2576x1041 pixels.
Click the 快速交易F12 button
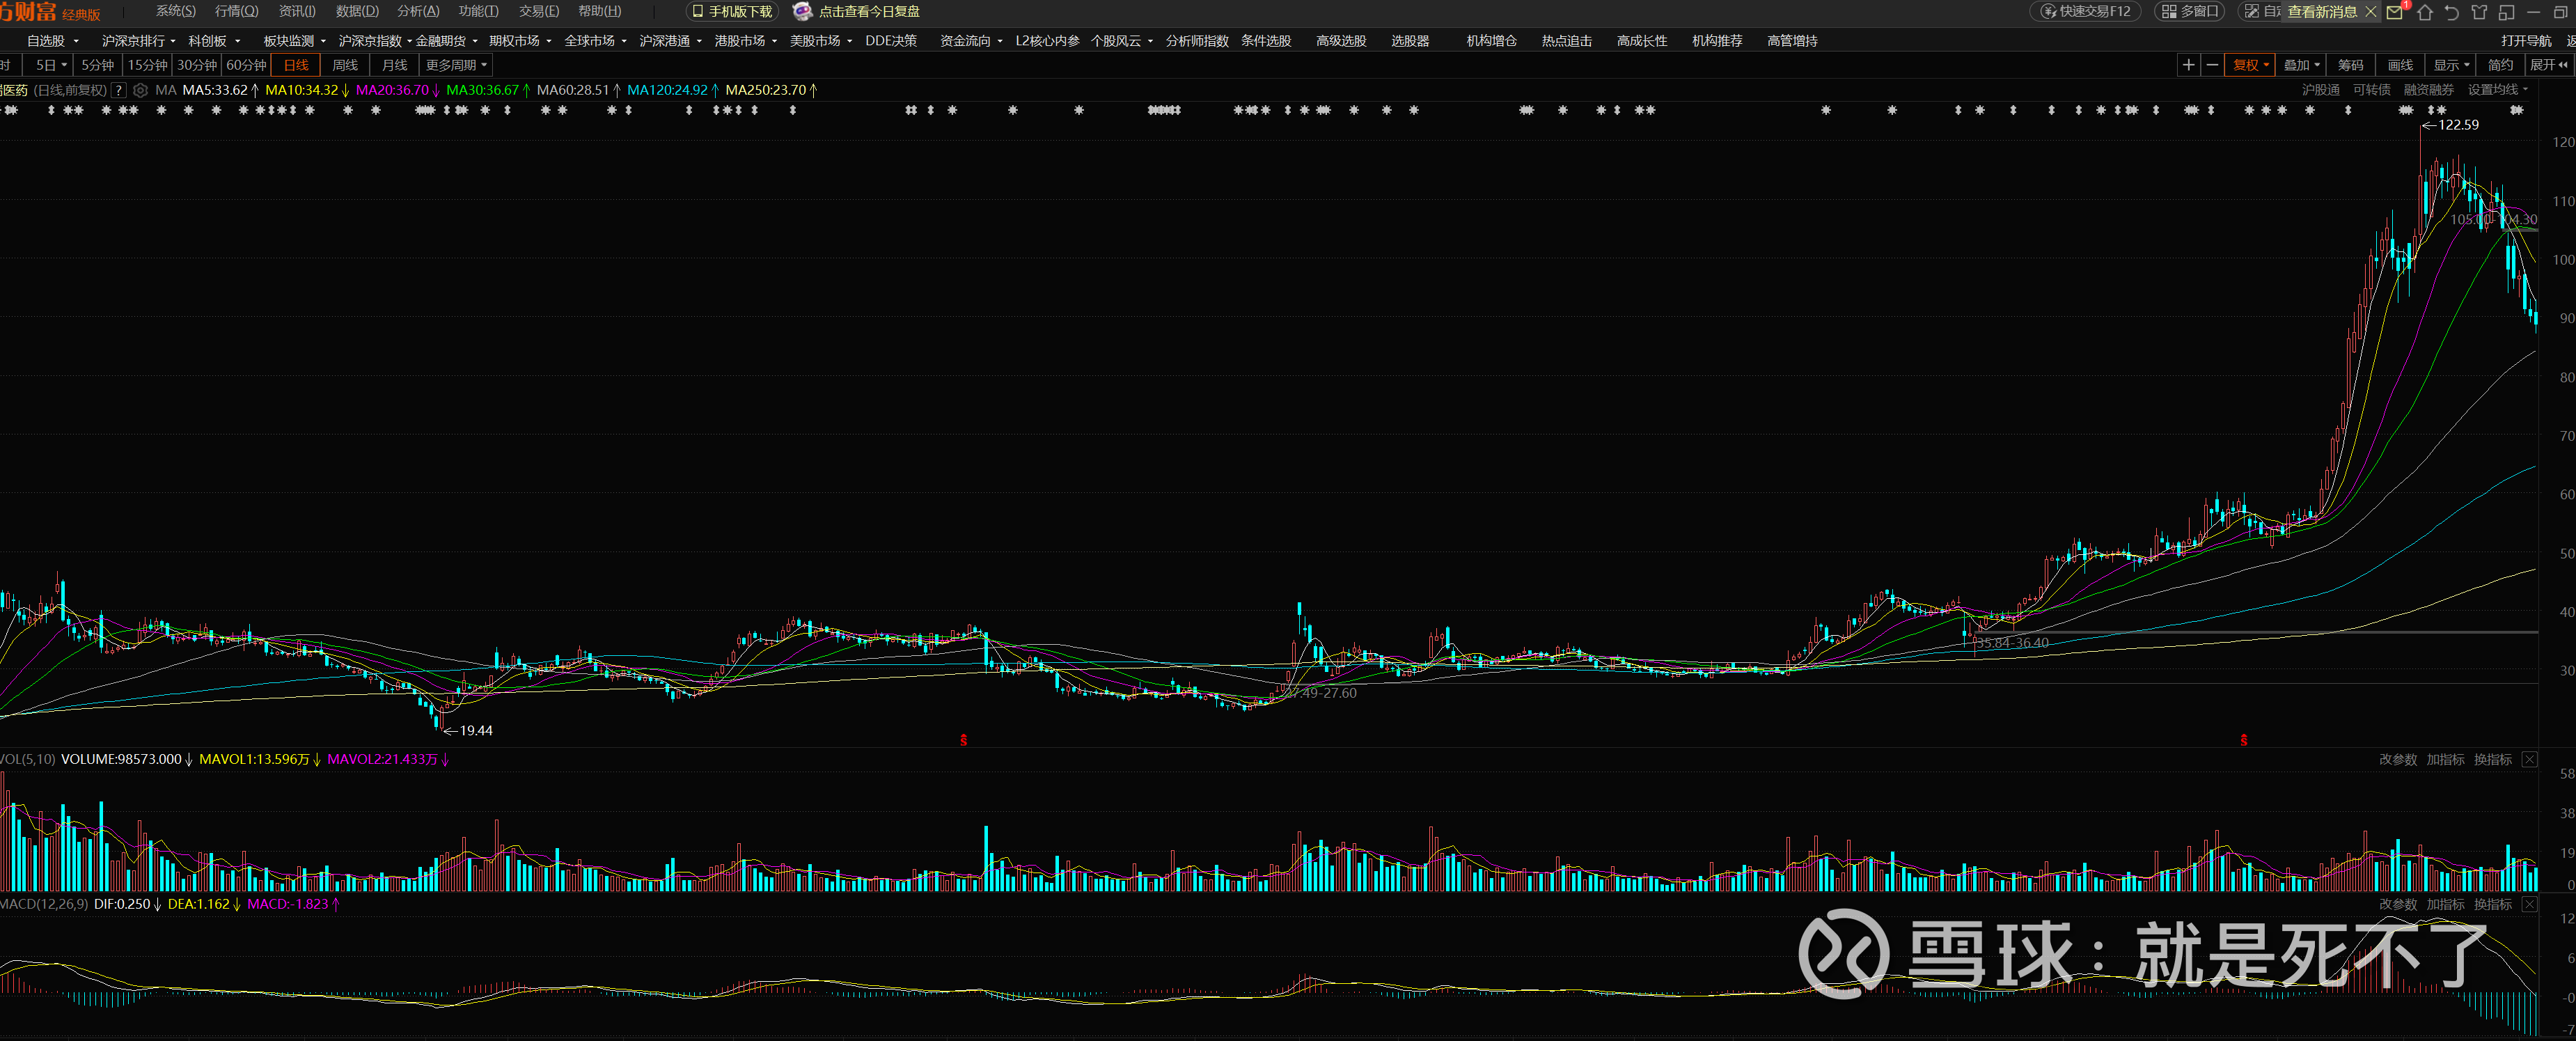tap(2086, 11)
